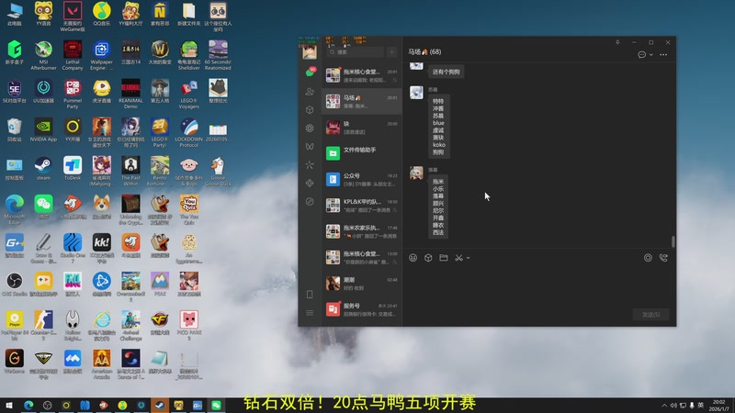Screen dimensions: 735x413
Task: Open the Windows Start menu
Action: 9,406
